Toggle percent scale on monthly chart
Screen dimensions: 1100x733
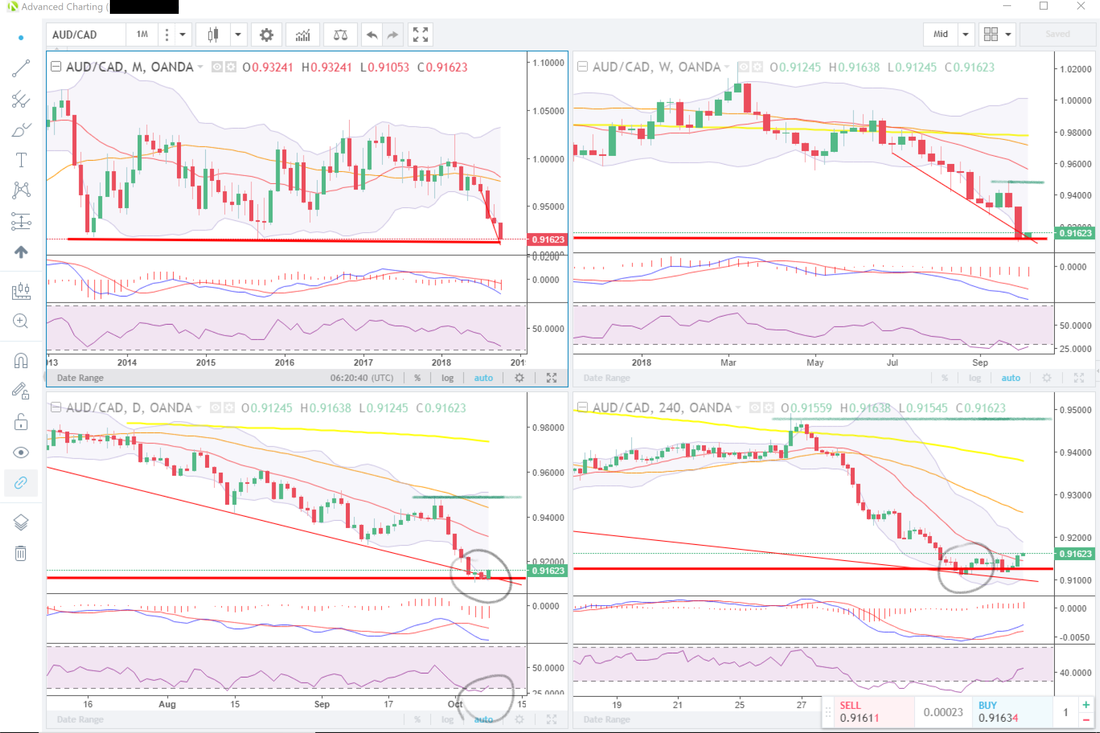tap(417, 378)
